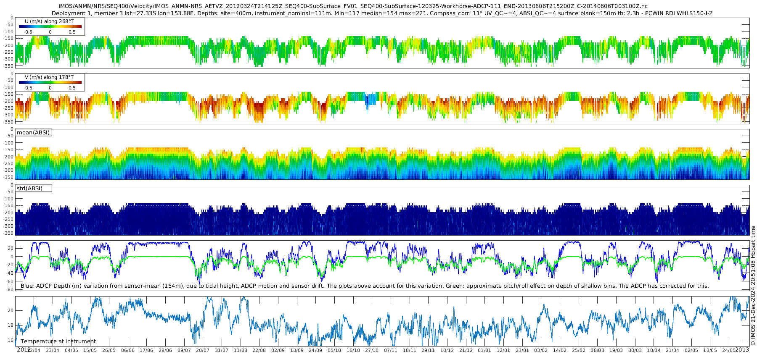Click the '19/03' date tick label
This screenshot has width=757, height=357.
point(616,350)
